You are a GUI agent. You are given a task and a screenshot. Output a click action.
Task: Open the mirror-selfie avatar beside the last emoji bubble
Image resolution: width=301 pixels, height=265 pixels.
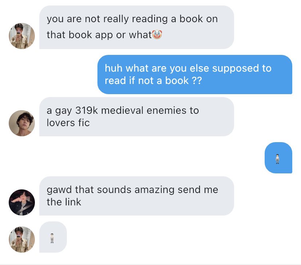tap(22, 240)
